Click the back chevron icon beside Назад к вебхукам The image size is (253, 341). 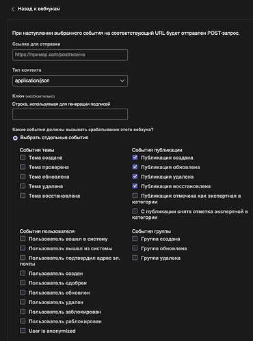click(x=13, y=9)
